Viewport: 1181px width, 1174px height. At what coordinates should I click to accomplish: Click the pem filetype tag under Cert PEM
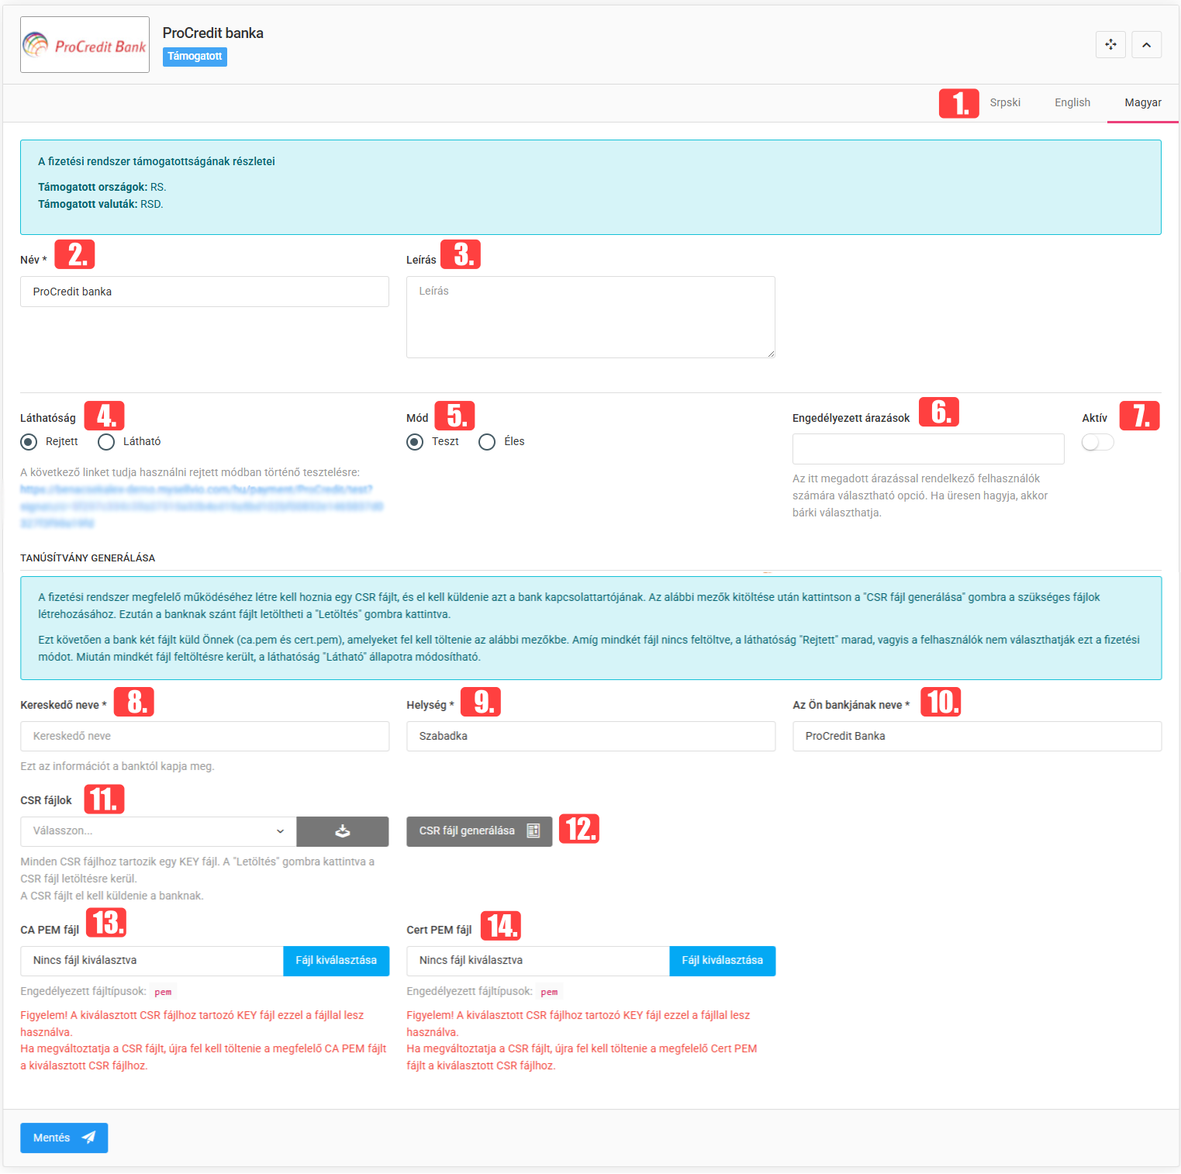pos(549,992)
